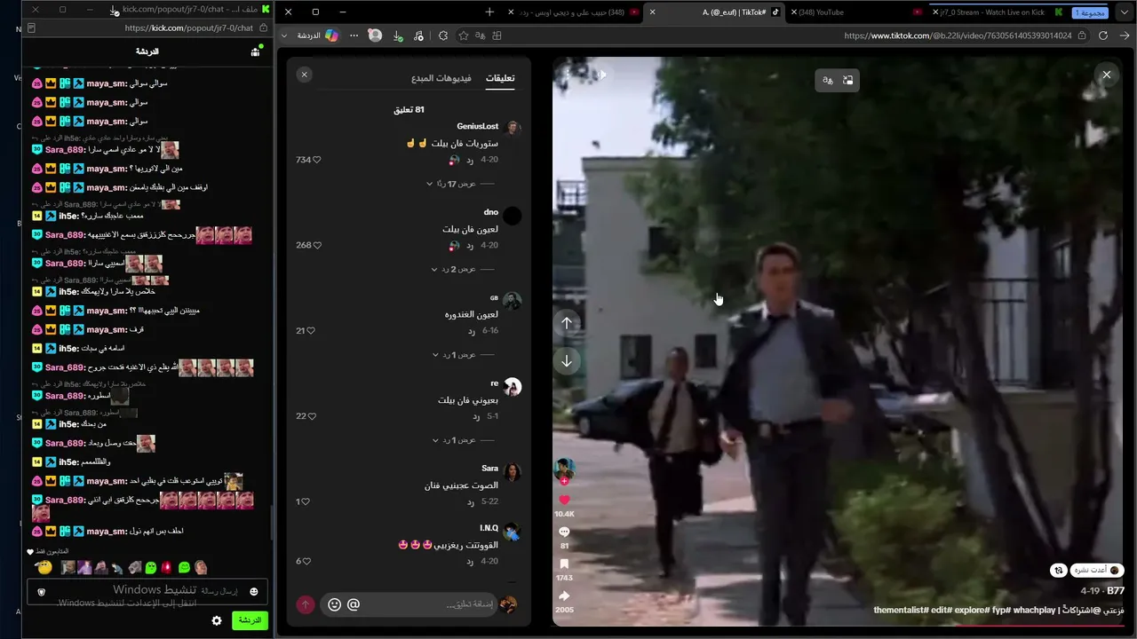The width and height of the screenshot is (1137, 639).
Task: Like GeniusLost's comment
Action: click(316, 160)
